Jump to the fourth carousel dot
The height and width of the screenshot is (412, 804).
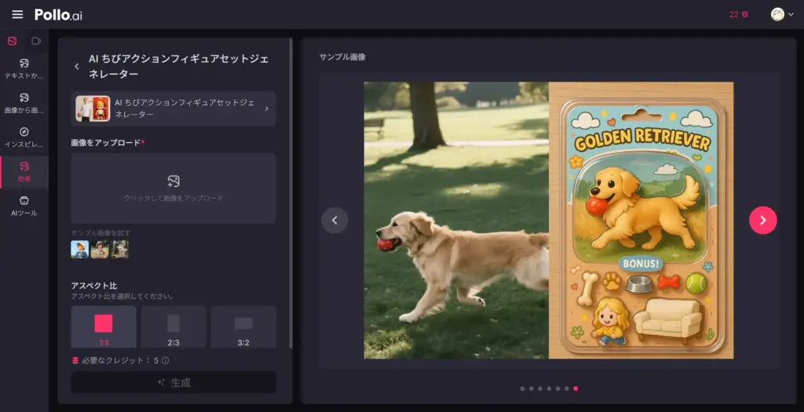(549, 388)
